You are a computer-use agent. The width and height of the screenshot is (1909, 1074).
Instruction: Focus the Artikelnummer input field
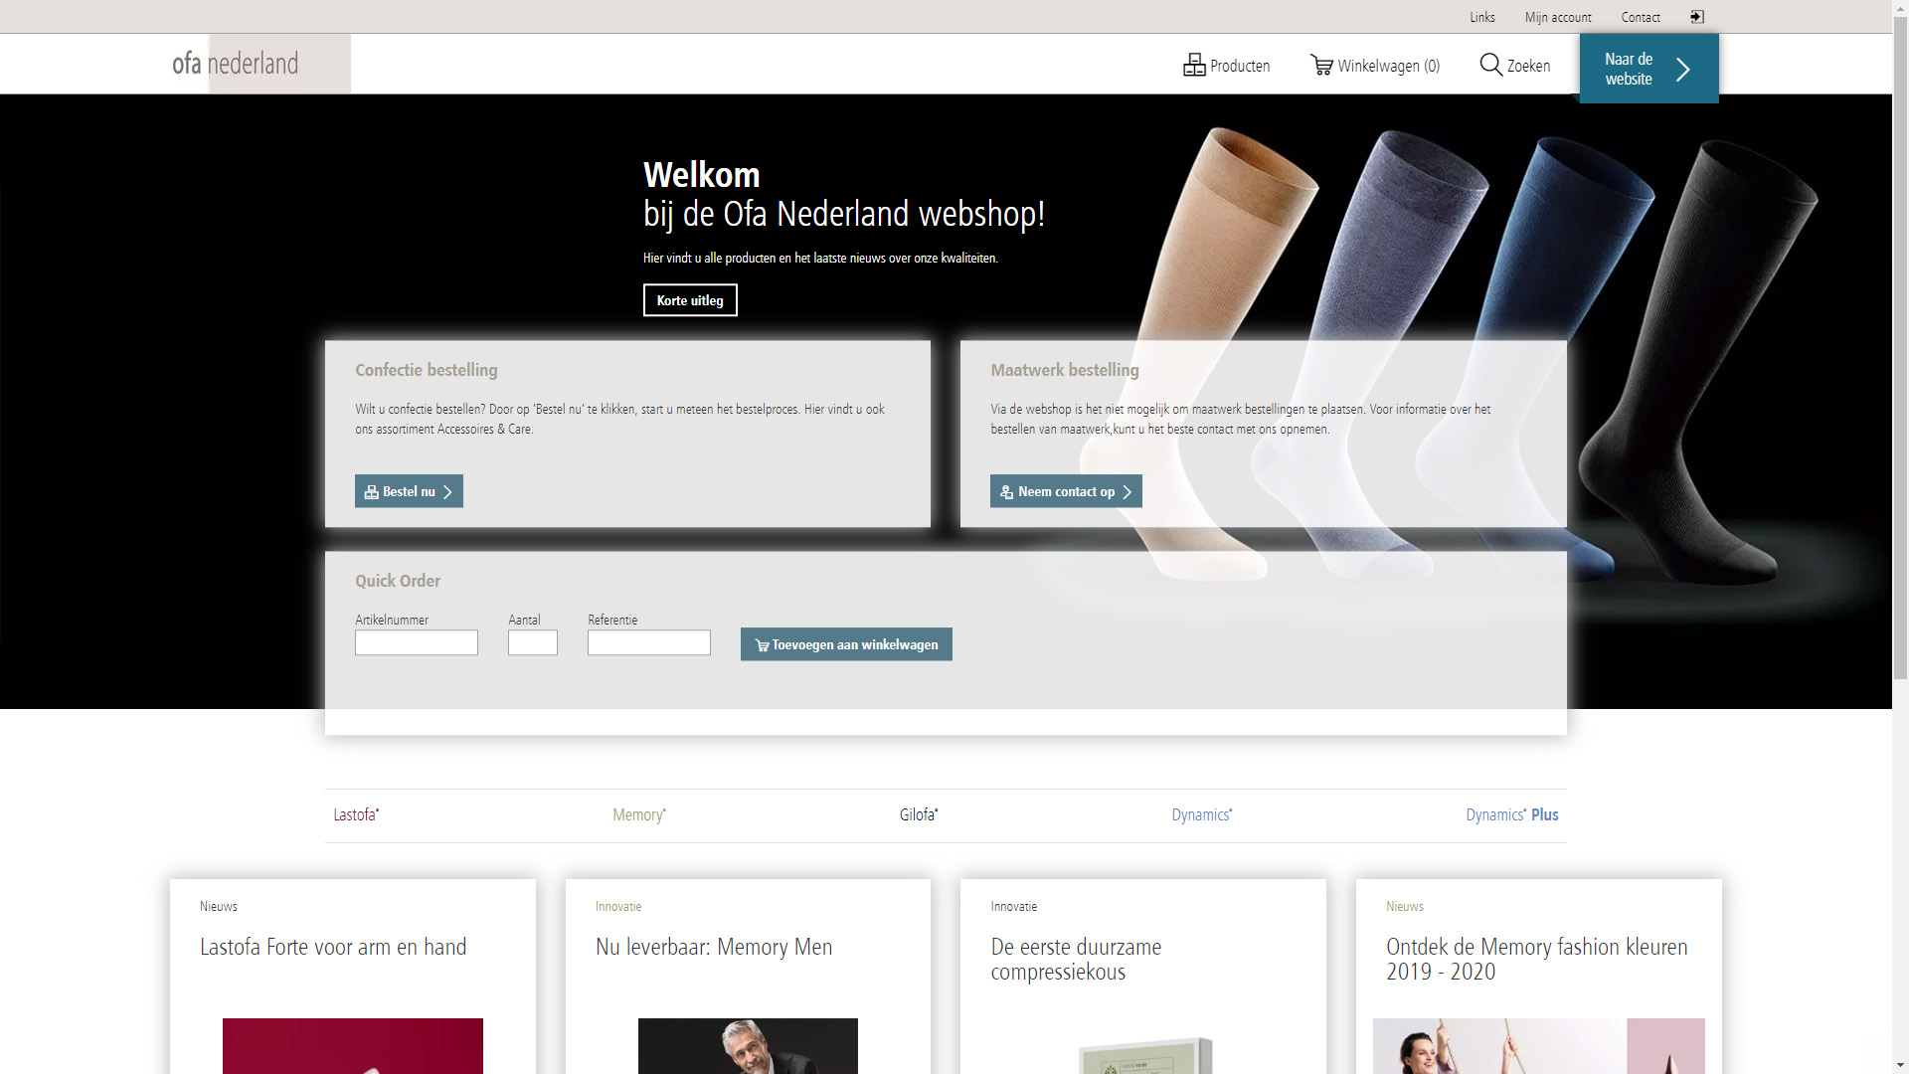point(417,642)
